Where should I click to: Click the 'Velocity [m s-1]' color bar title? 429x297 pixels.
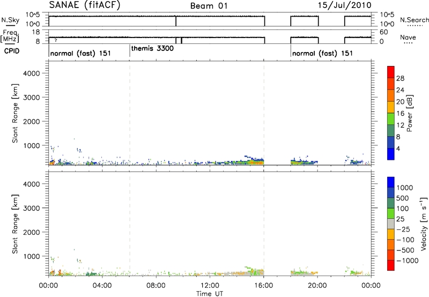point(424,224)
